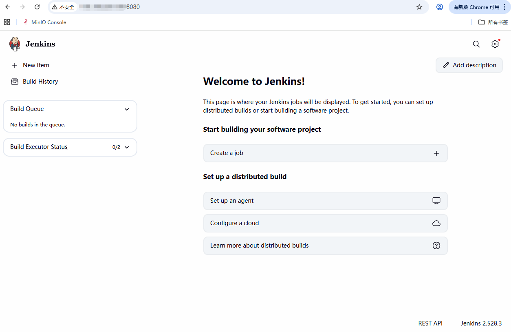Click Configure a cloud

[325, 223]
